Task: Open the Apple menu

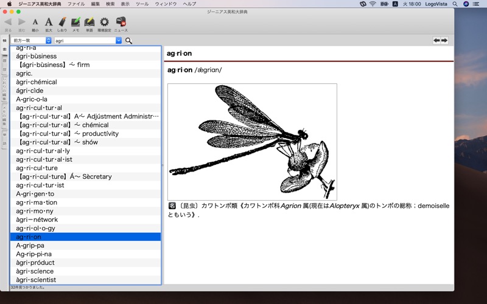Action: pyautogui.click(x=9, y=4)
